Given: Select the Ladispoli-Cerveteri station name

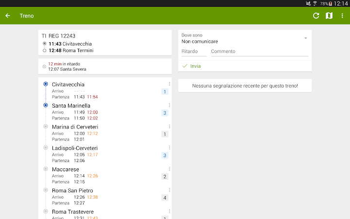Looking at the screenshot, I should (x=75, y=148).
